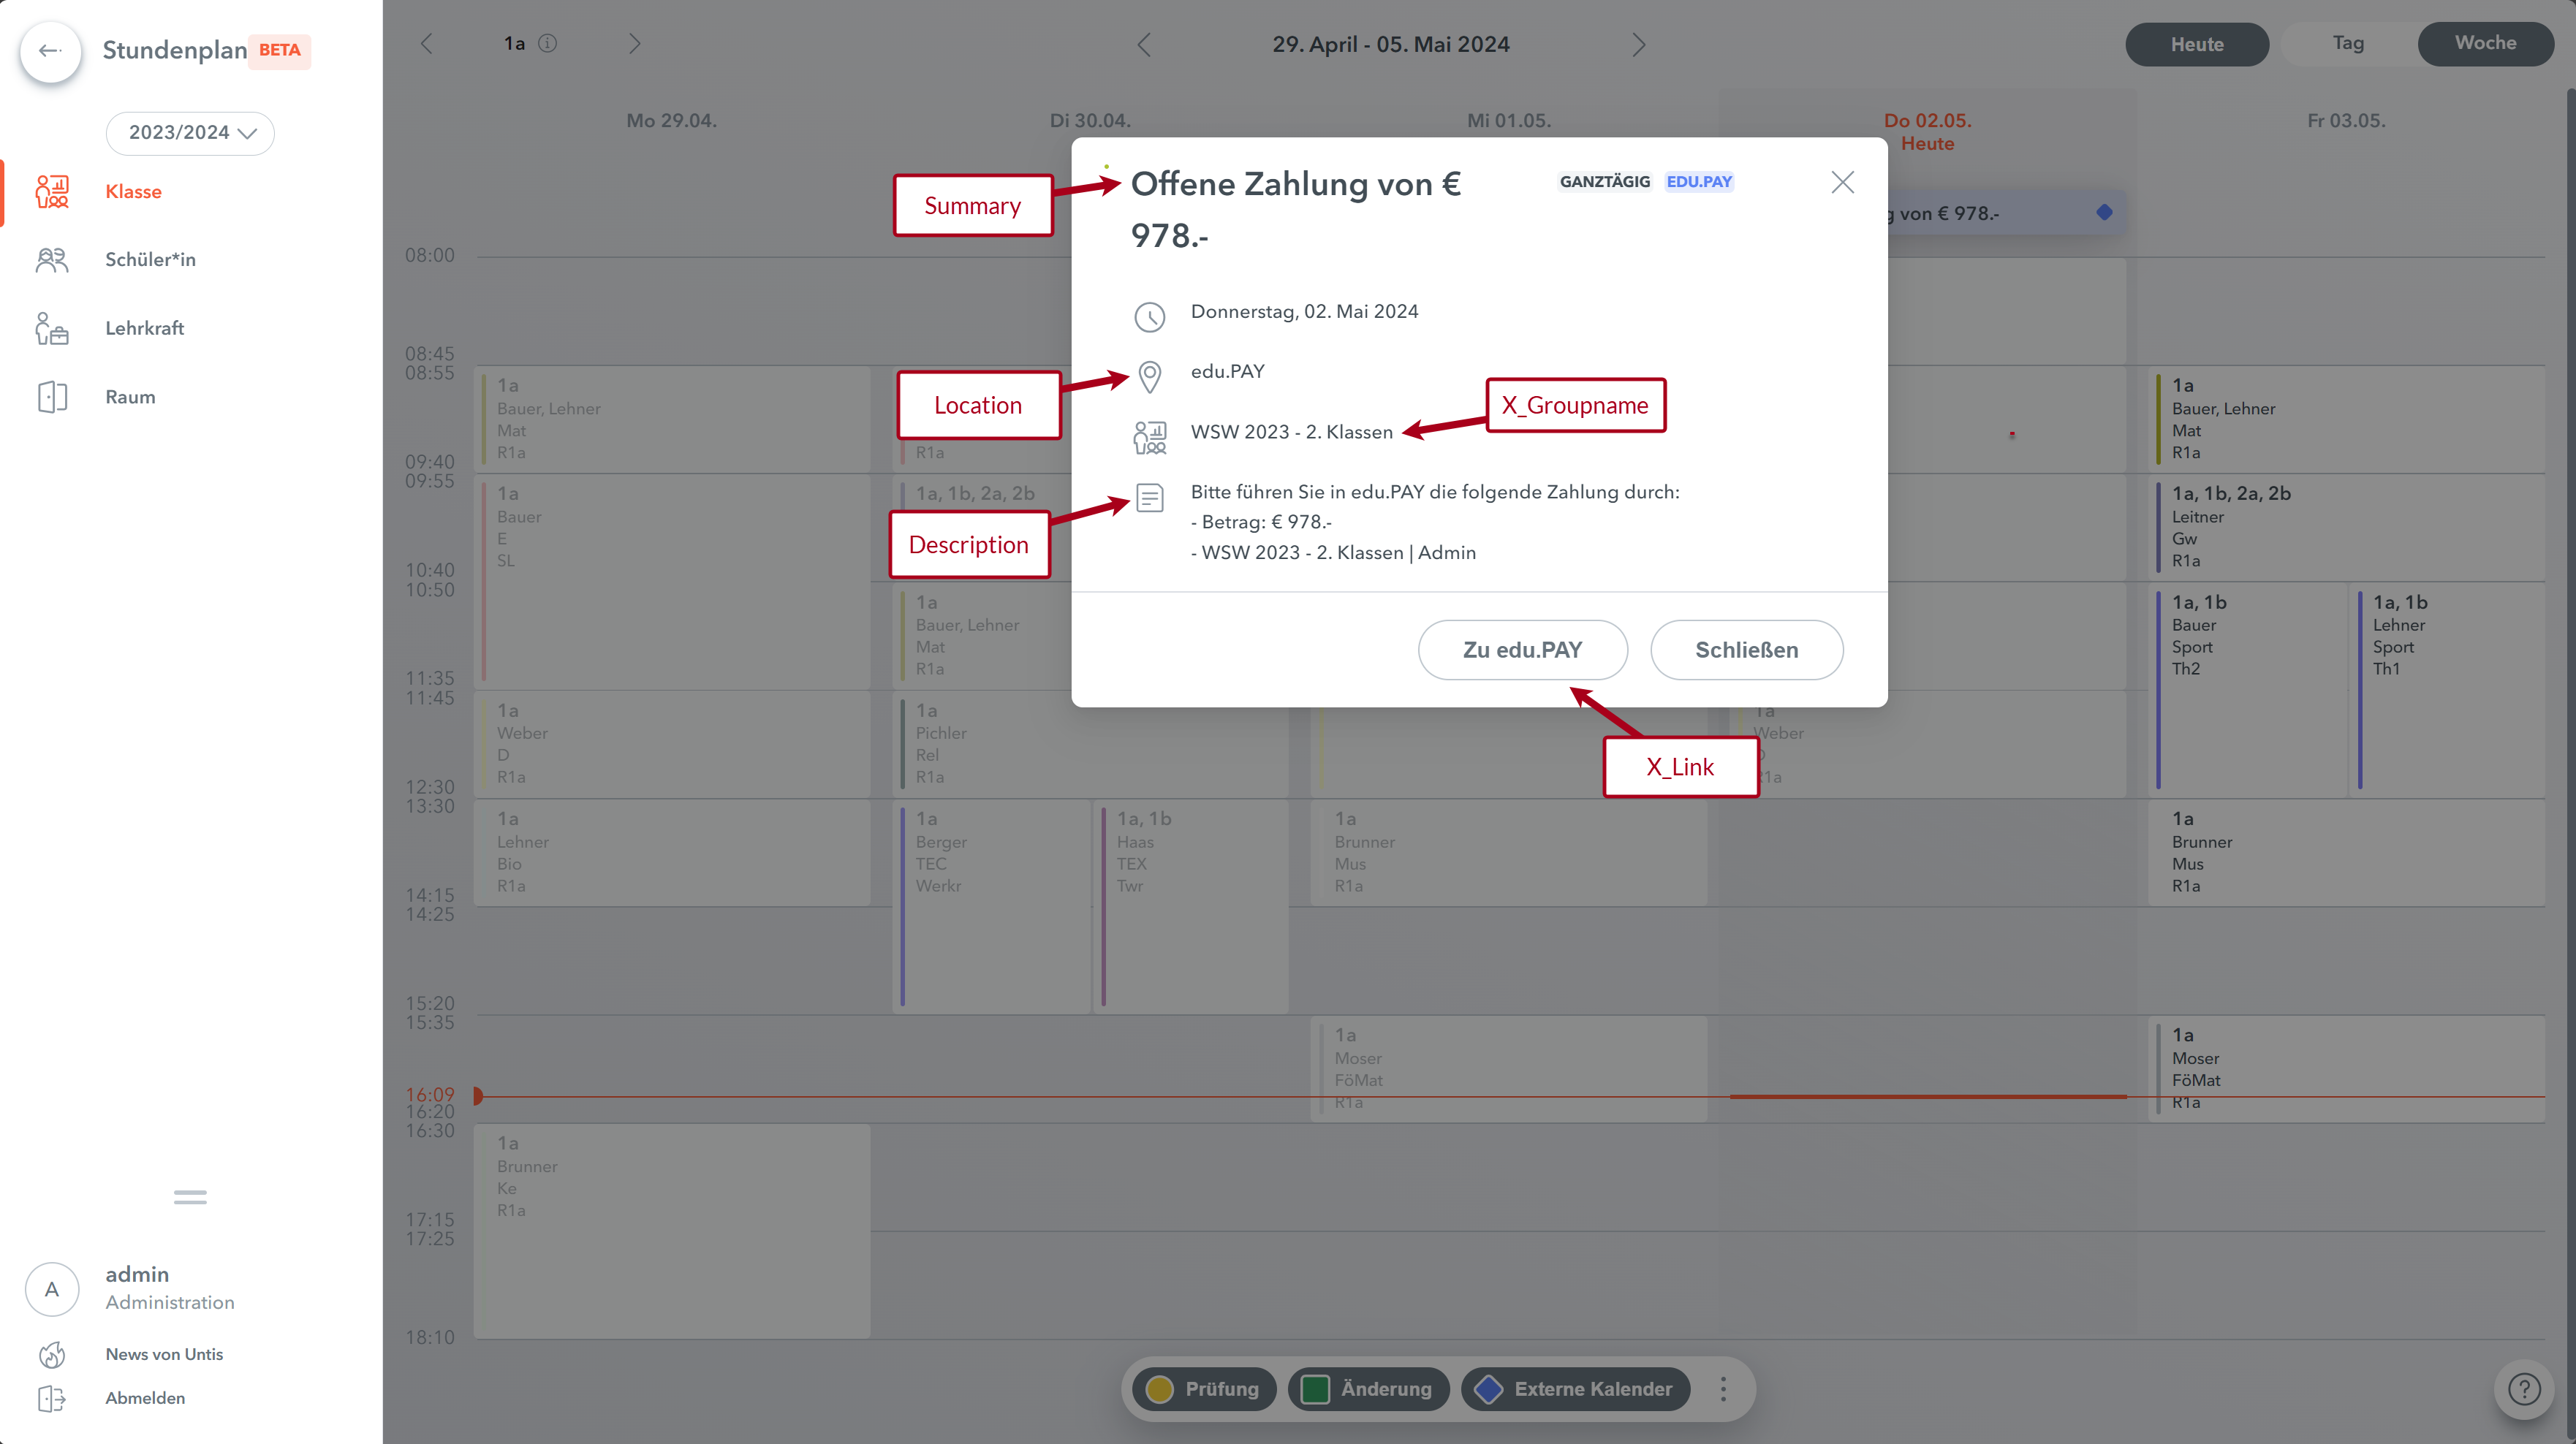
Task: Open Monday Lehner Bio lesson
Action: point(672,853)
